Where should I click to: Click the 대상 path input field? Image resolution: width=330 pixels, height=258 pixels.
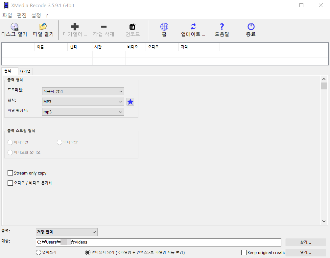click(158, 242)
